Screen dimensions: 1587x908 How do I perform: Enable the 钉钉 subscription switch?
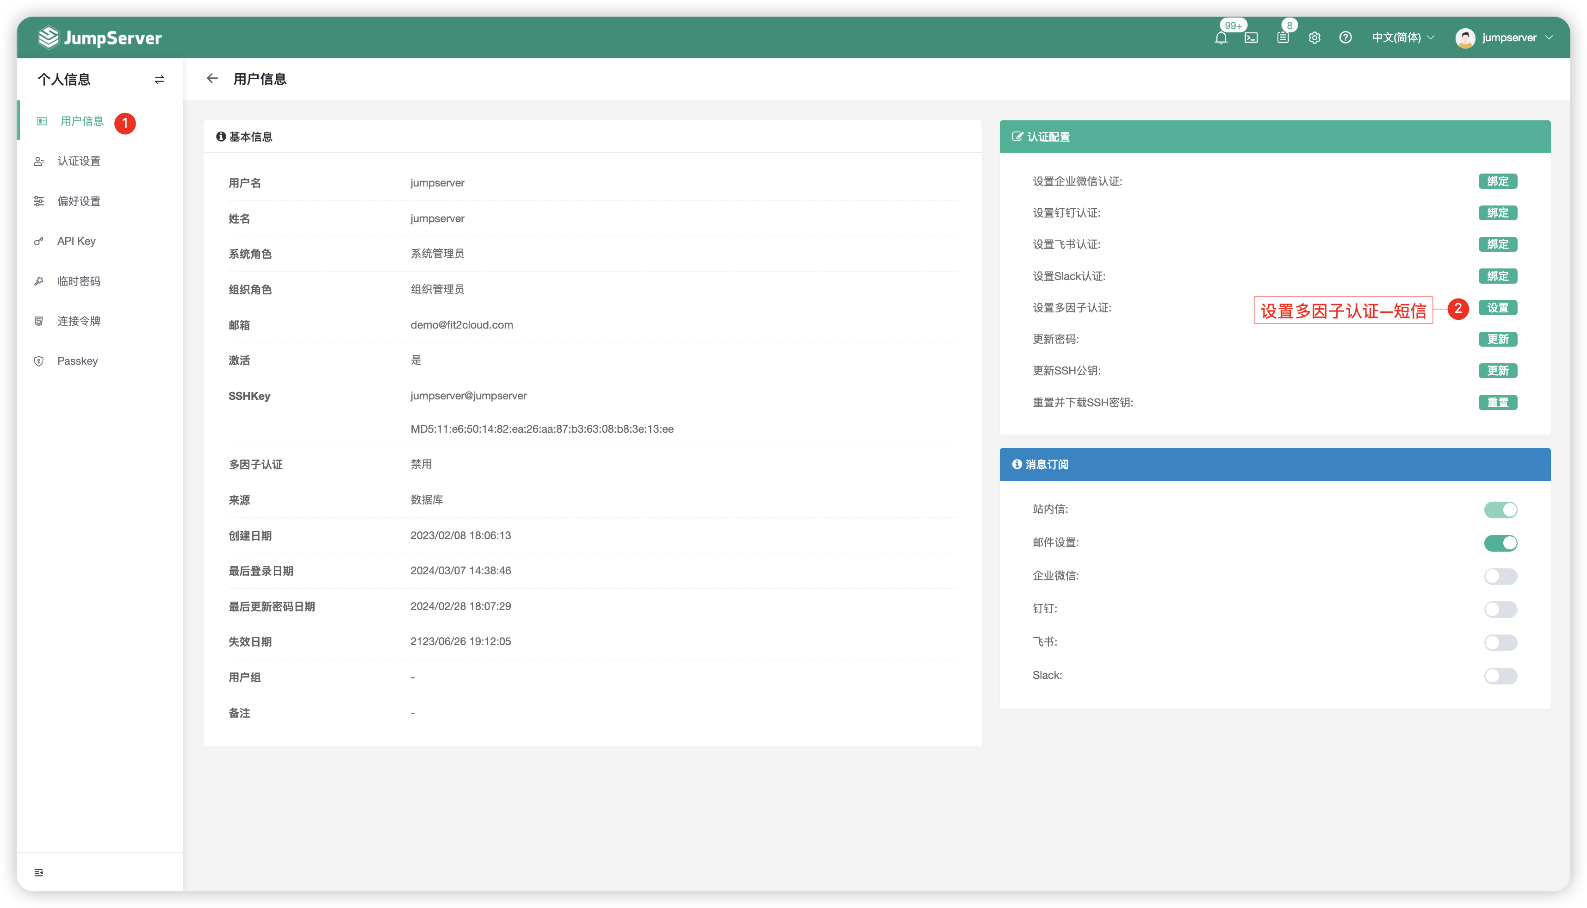pyautogui.click(x=1500, y=609)
